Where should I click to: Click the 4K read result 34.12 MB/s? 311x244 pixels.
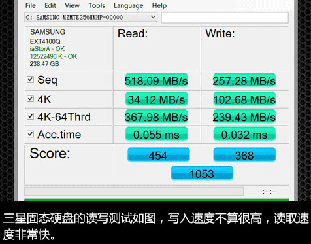point(156,99)
